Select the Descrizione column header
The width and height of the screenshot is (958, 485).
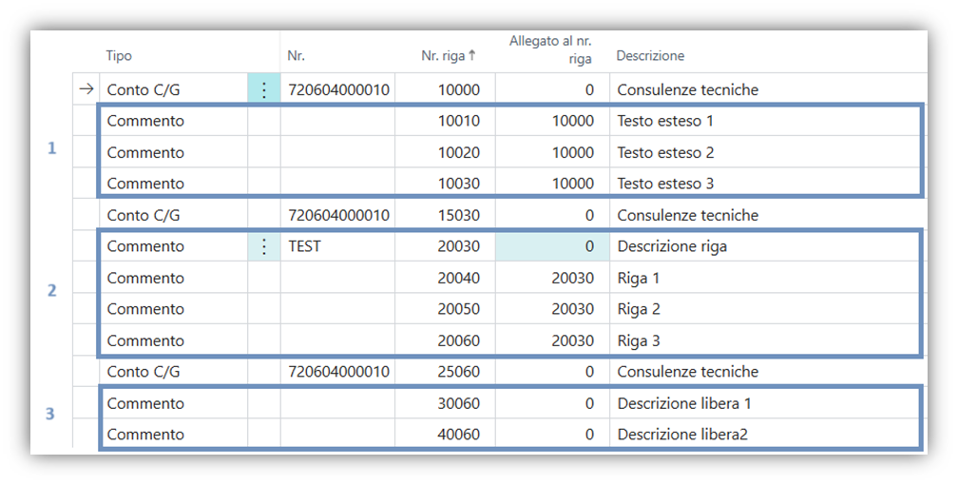tap(650, 56)
